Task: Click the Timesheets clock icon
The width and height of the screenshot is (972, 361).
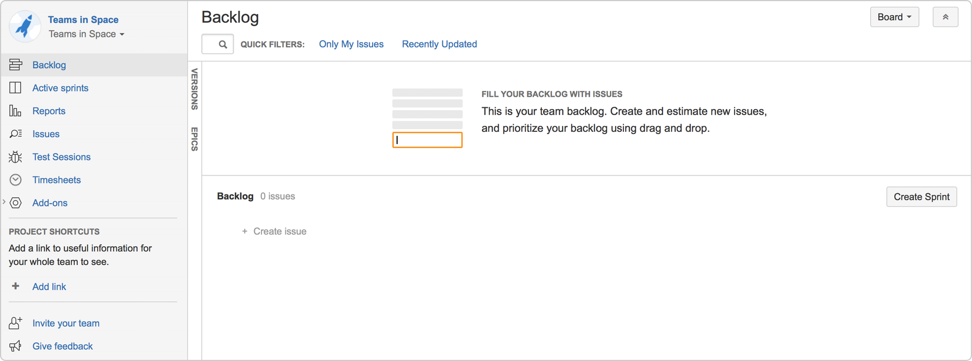Action: (16, 180)
